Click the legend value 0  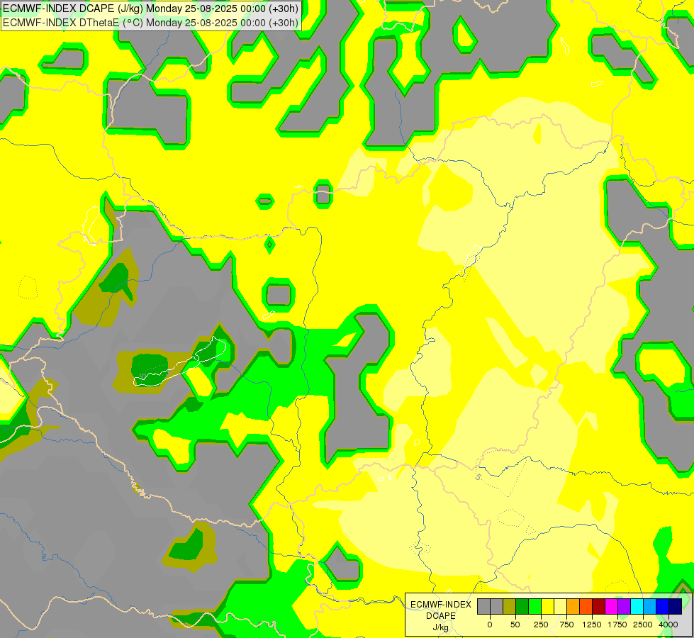pyautogui.click(x=490, y=625)
